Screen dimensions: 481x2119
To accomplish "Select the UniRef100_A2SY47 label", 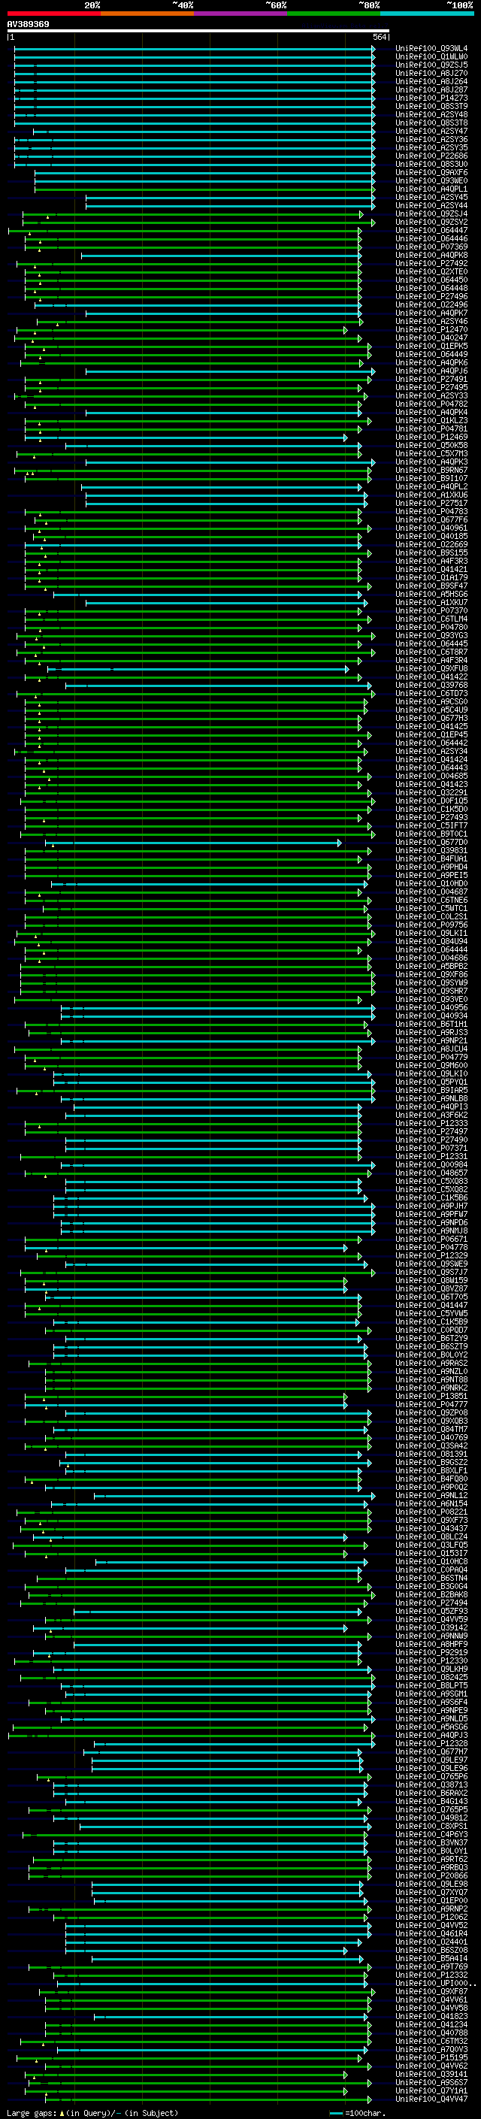I will click(431, 131).
